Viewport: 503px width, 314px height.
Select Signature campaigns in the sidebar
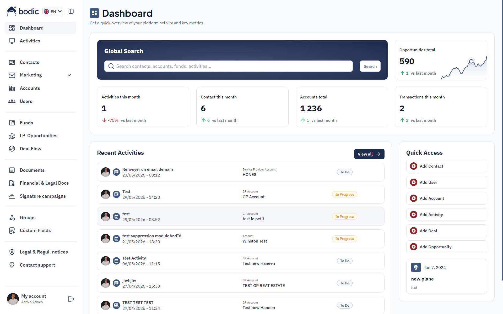click(40, 196)
